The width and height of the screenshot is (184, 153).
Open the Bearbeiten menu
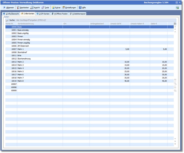point(23,8)
